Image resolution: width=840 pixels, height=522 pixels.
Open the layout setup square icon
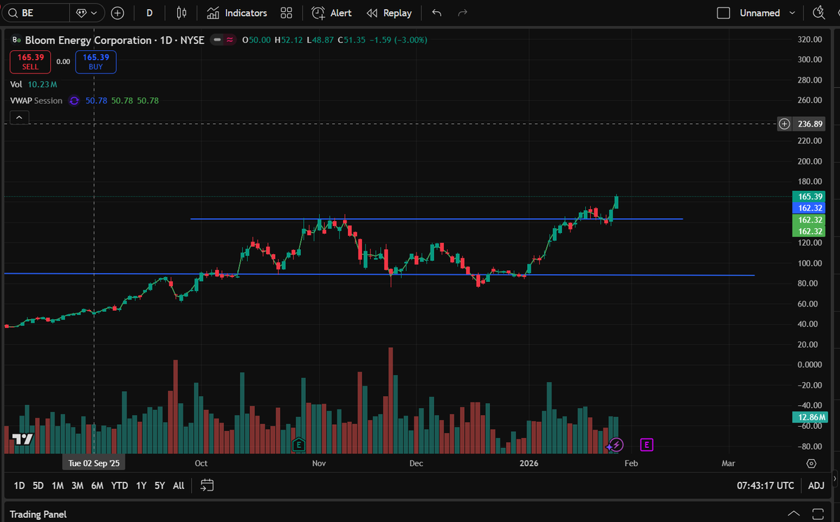(724, 13)
